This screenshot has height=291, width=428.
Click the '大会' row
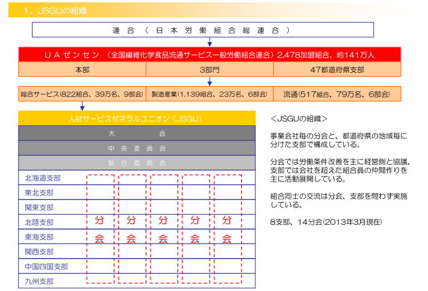(137, 133)
